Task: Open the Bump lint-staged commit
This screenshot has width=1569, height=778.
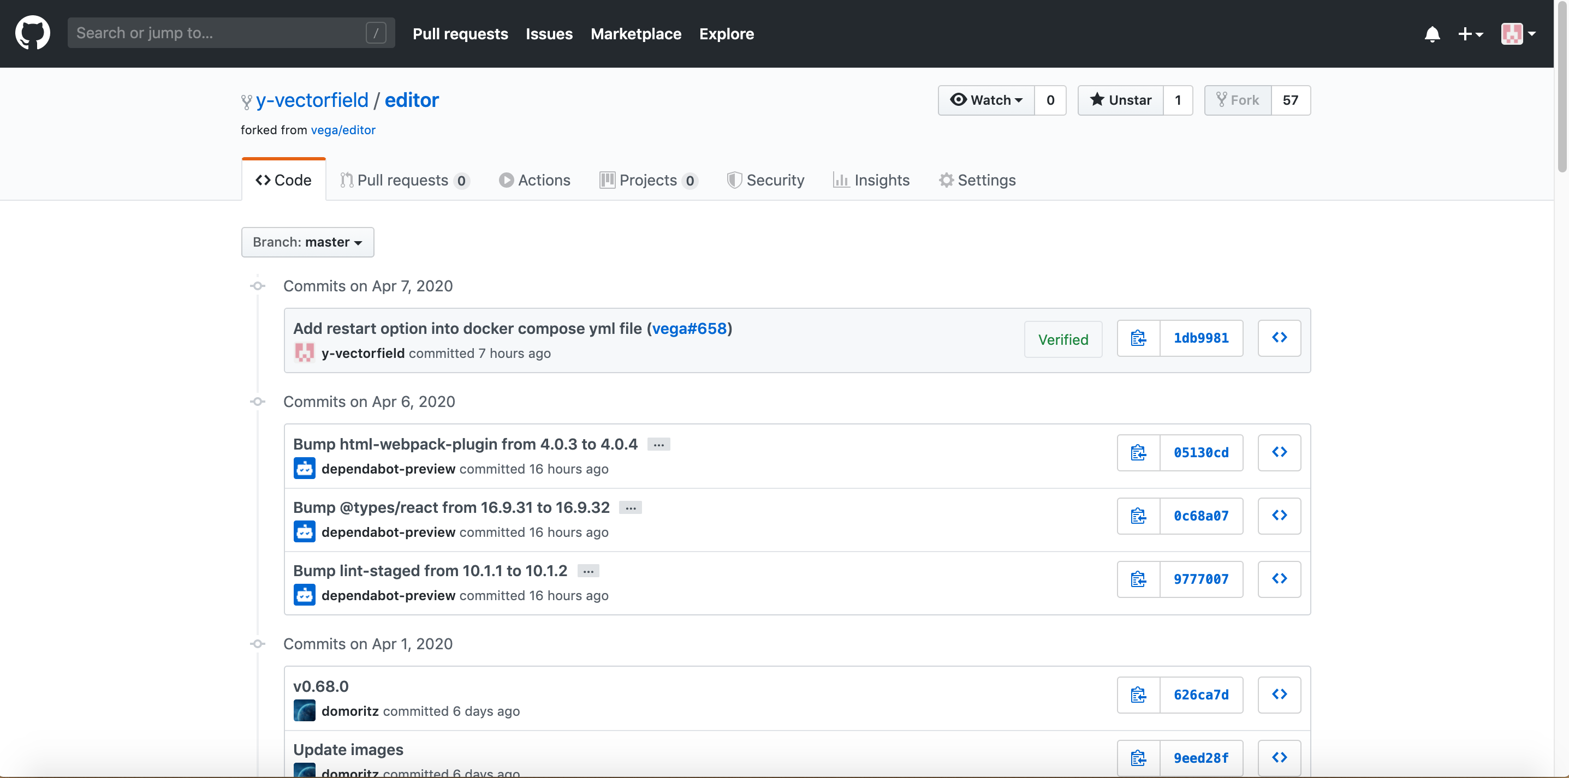Action: click(430, 571)
